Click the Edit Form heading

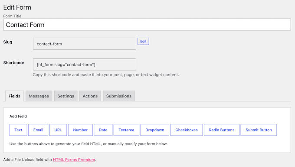pyautogui.click(x=17, y=7)
